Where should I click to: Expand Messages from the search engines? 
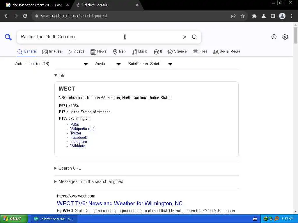pos(89,181)
